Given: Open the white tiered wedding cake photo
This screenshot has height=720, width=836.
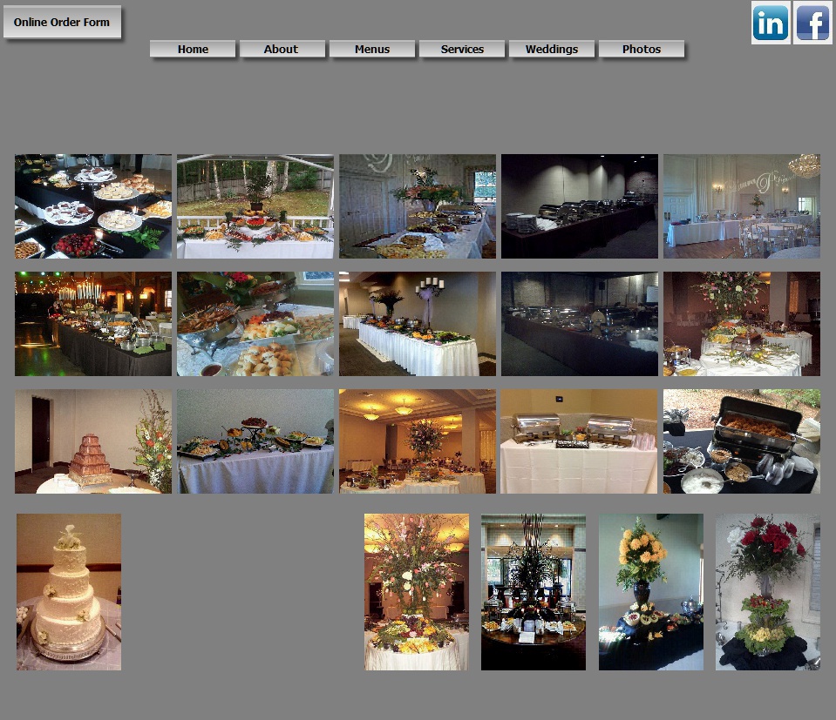Looking at the screenshot, I should pos(69,592).
